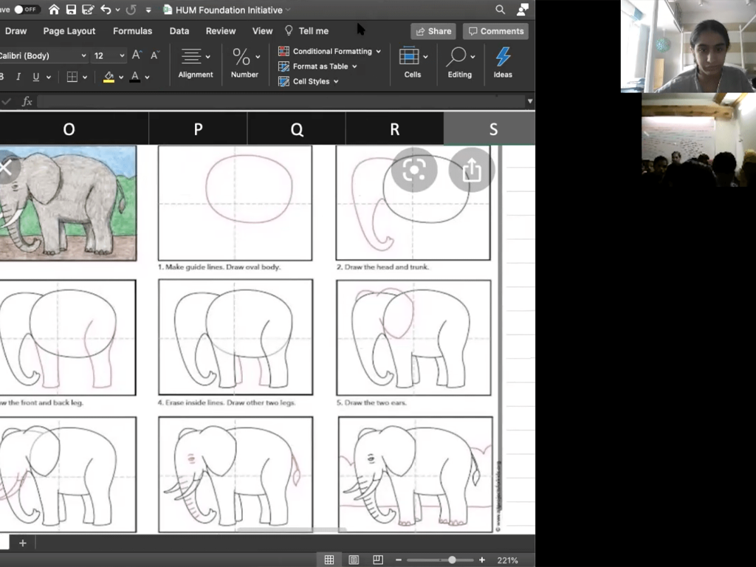This screenshot has width=756, height=567.
Task: Expand the Cell Styles dropdown arrow
Action: point(336,81)
